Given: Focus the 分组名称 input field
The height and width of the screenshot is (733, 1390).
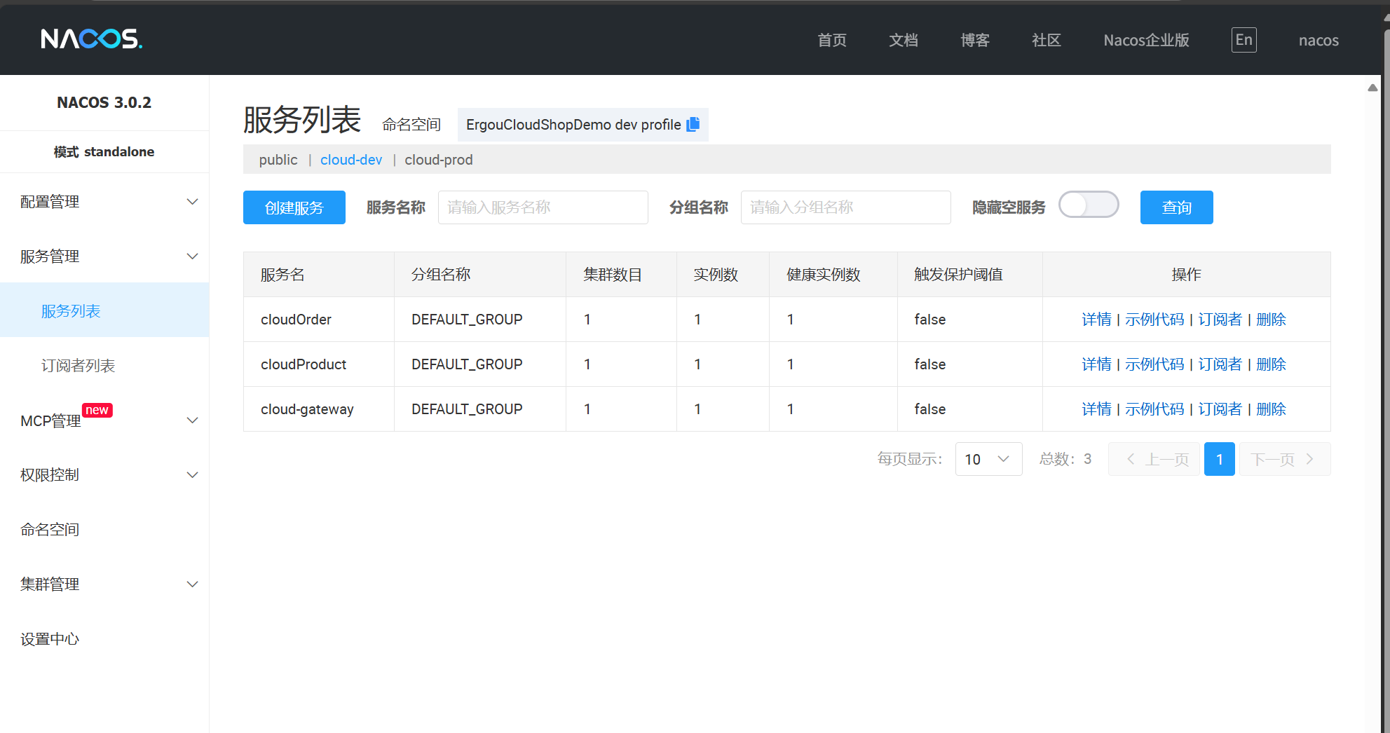Looking at the screenshot, I should [x=846, y=207].
